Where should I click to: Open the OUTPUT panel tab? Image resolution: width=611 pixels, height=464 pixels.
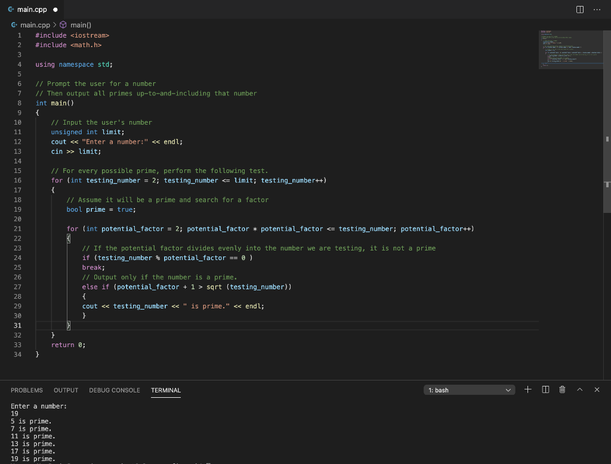tap(66, 390)
